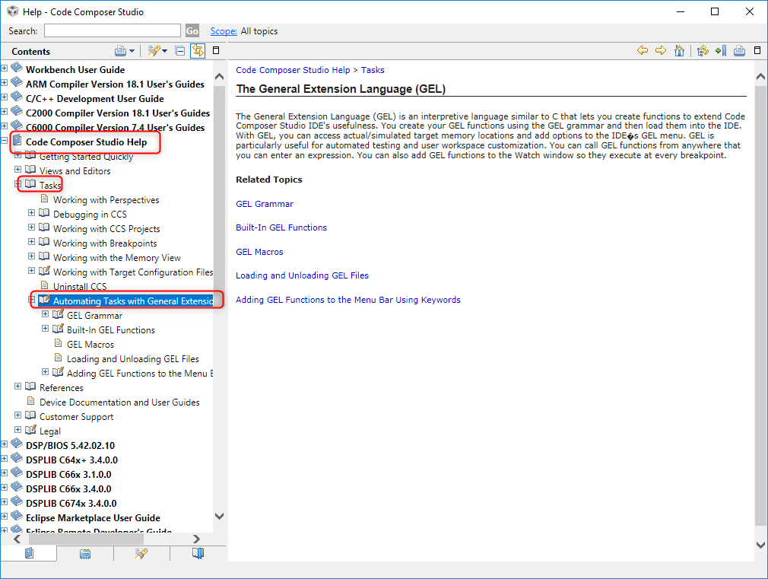The width and height of the screenshot is (768, 579).
Task: Toggle Link with Contents sync button
Action: (x=198, y=50)
